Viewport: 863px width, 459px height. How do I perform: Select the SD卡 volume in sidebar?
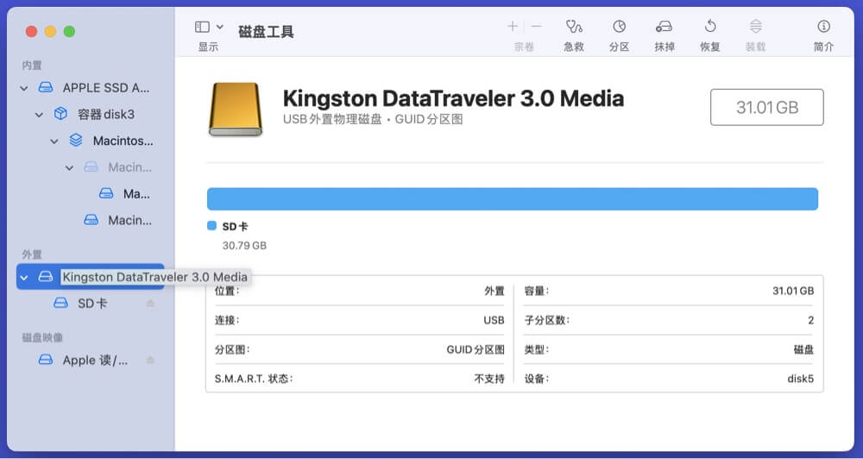click(x=91, y=303)
